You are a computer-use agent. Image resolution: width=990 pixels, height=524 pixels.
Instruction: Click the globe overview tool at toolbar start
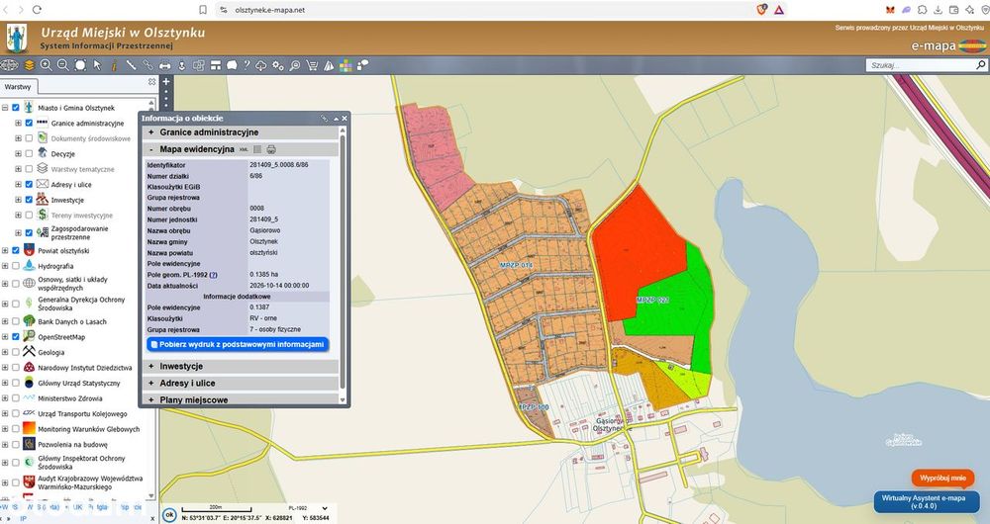10,65
